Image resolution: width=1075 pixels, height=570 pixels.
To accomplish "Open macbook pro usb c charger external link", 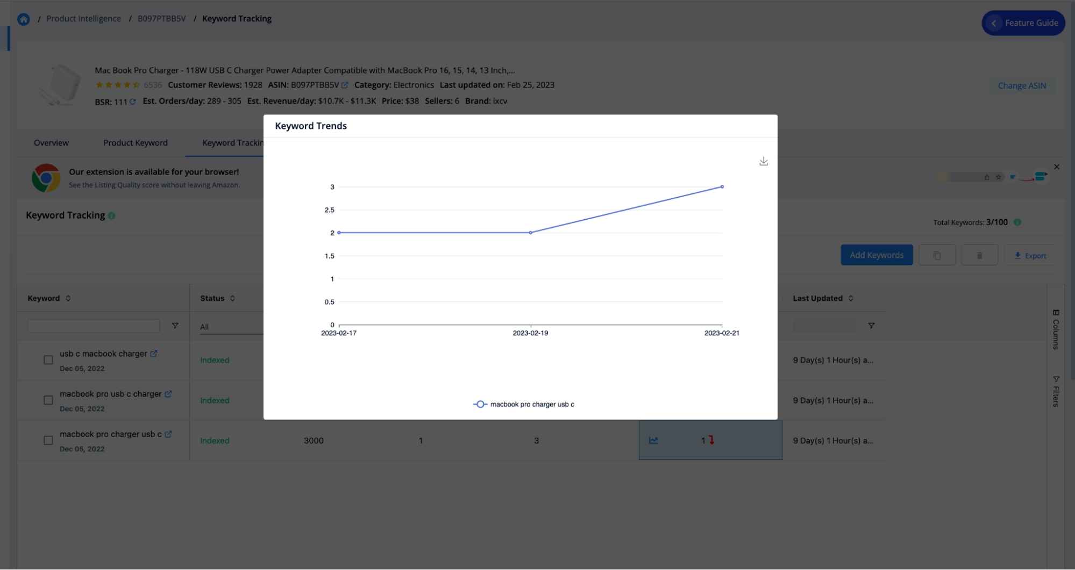I will [168, 394].
